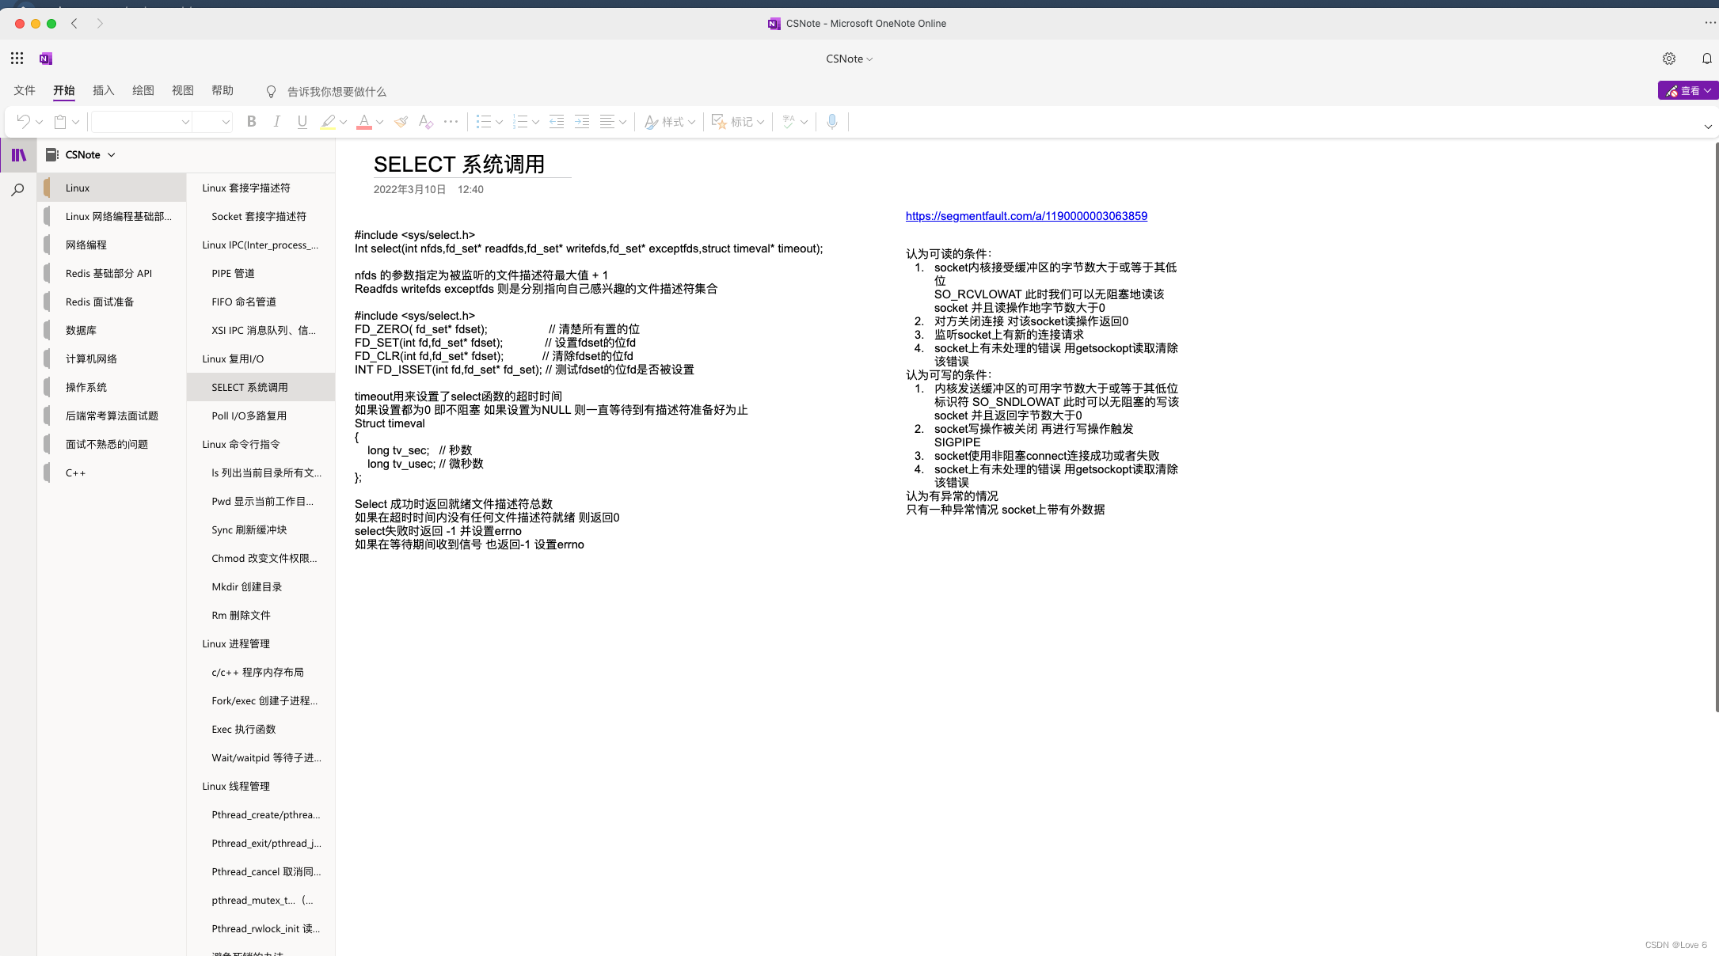
Task: Switch to the 插入 ribbon tab
Action: click(103, 90)
